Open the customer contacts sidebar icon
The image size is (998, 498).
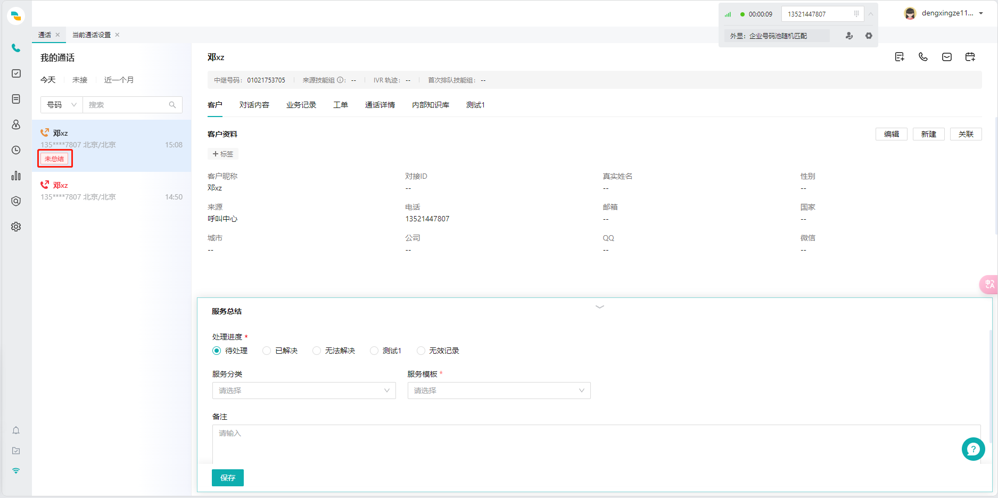(16, 124)
